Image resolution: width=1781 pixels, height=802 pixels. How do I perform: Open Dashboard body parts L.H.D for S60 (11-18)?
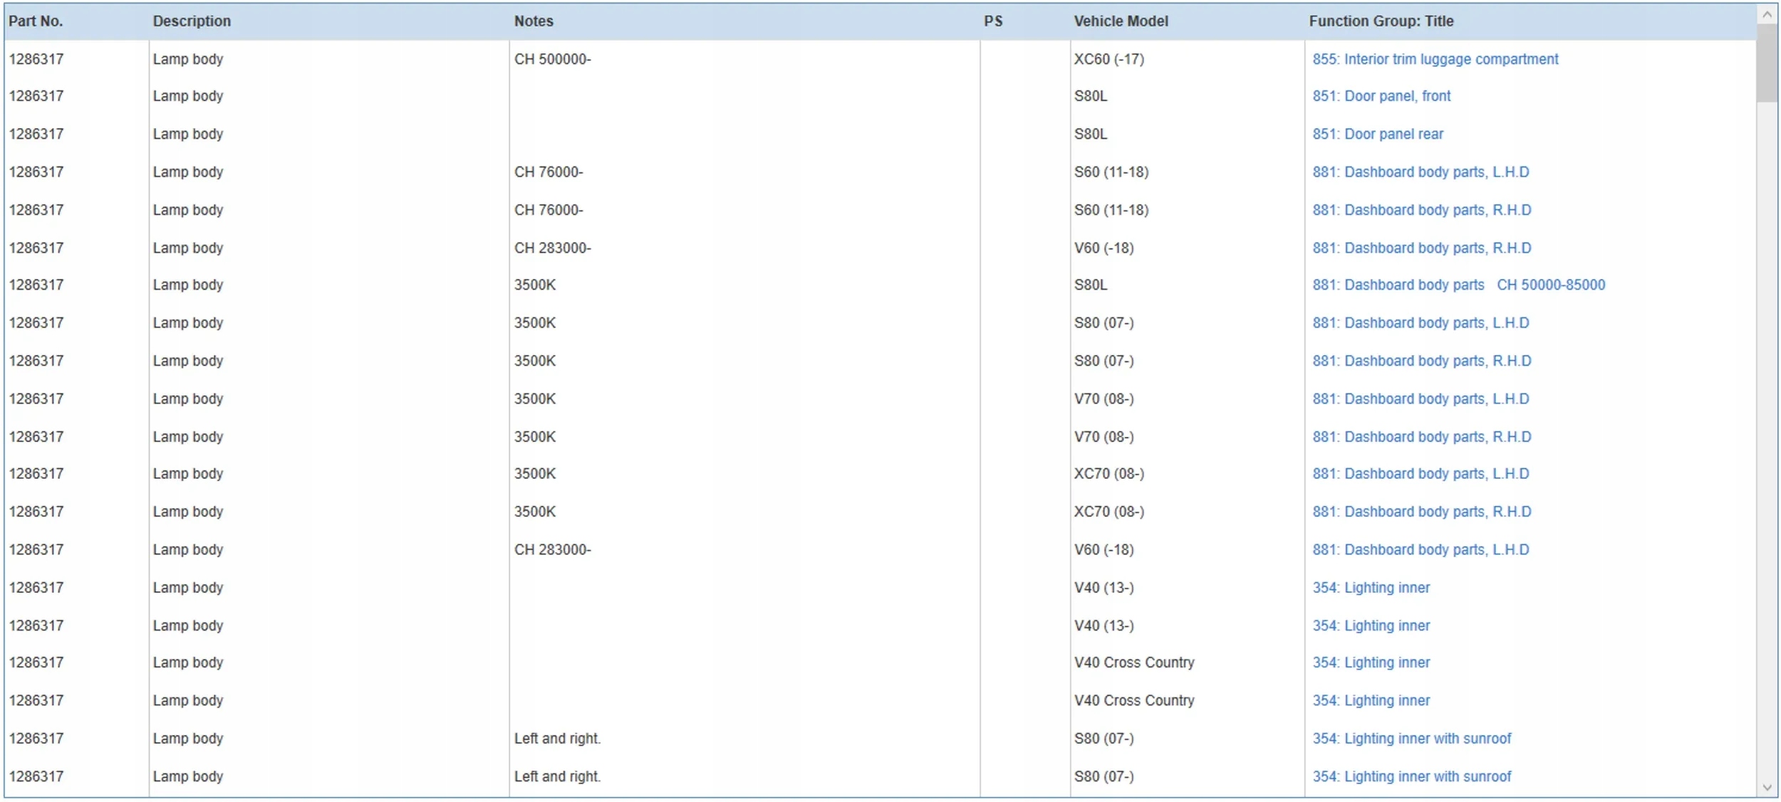coord(1421,172)
